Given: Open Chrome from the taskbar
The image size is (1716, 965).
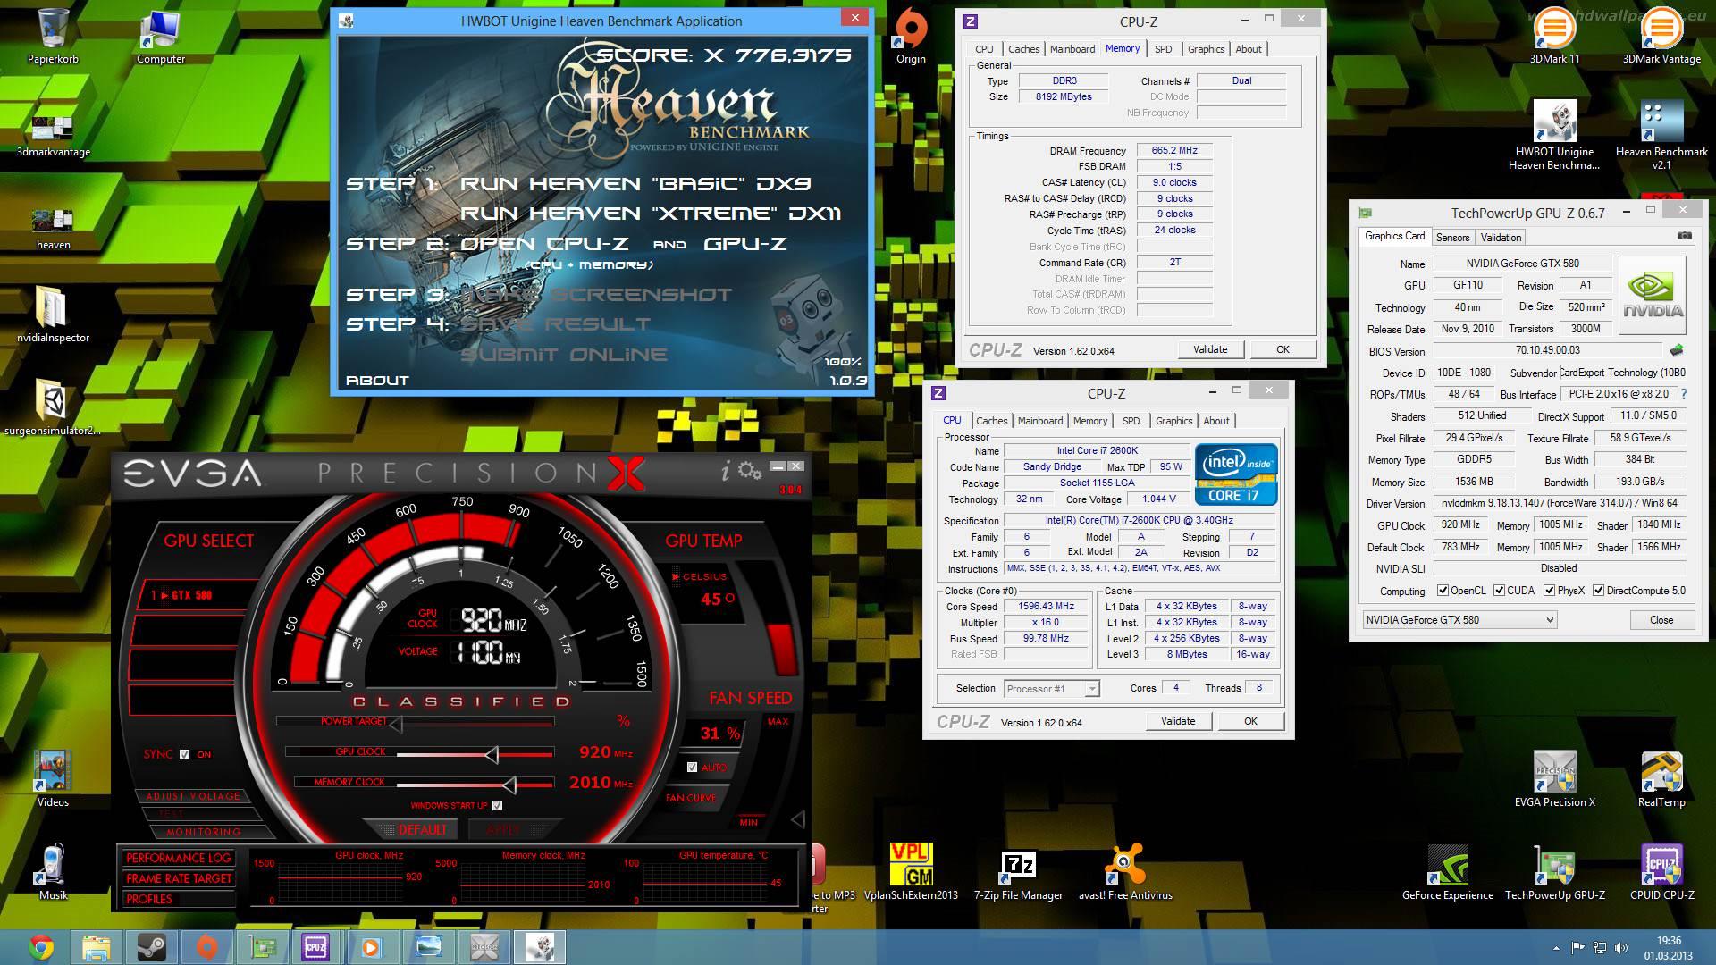Looking at the screenshot, I should point(40,947).
